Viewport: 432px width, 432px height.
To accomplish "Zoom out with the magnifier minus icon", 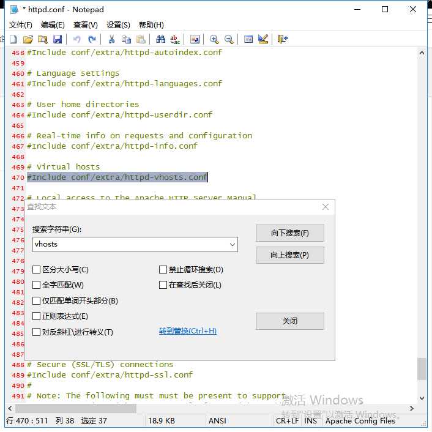I will tap(229, 39).
